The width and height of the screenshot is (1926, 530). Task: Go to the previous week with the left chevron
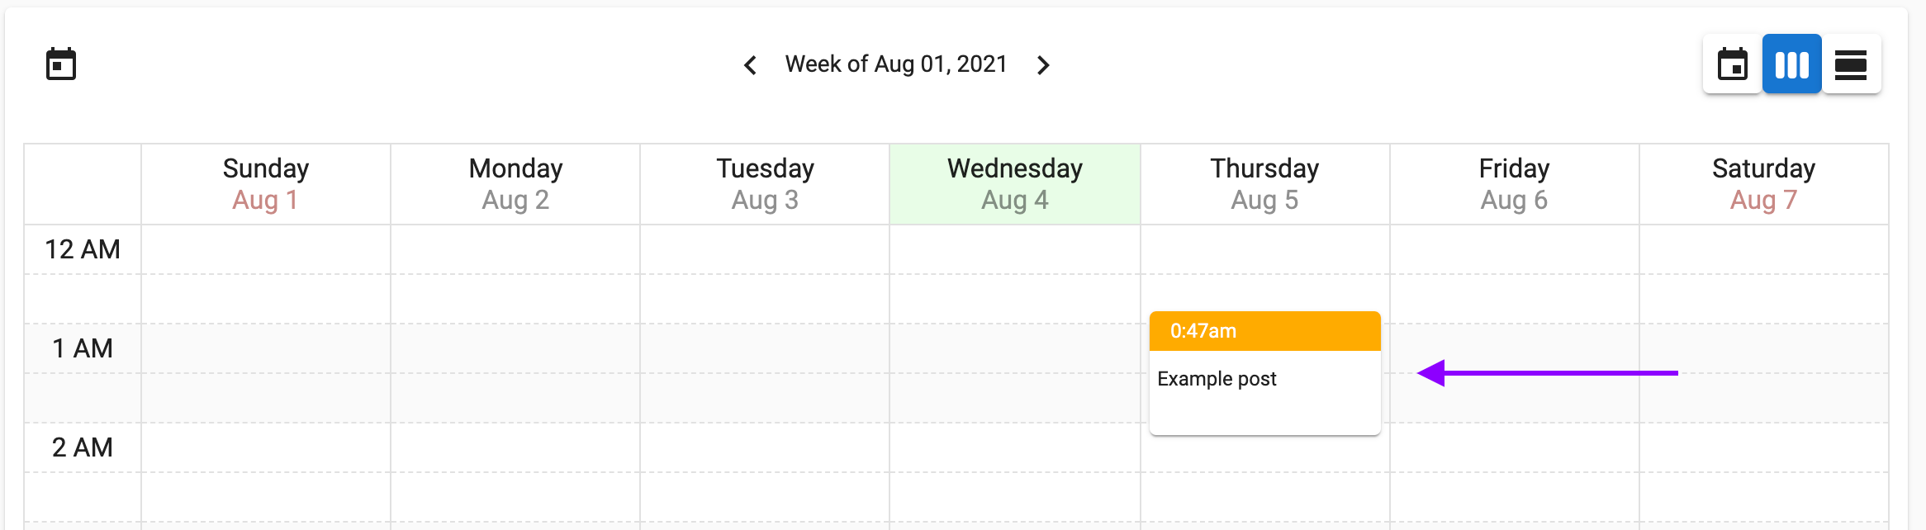pos(751,64)
